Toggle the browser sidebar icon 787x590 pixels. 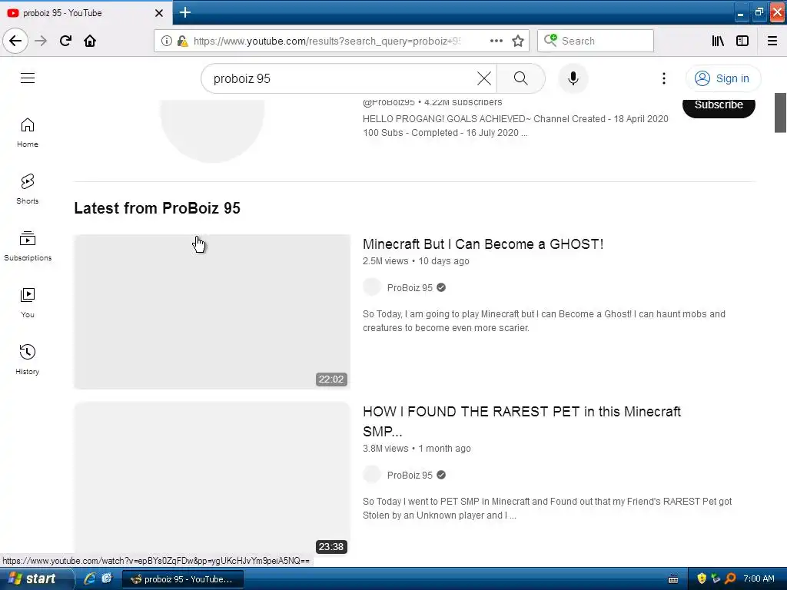click(742, 41)
